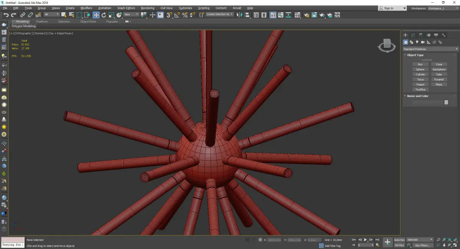
Task: Select the Cameras category icon
Action: (423, 42)
